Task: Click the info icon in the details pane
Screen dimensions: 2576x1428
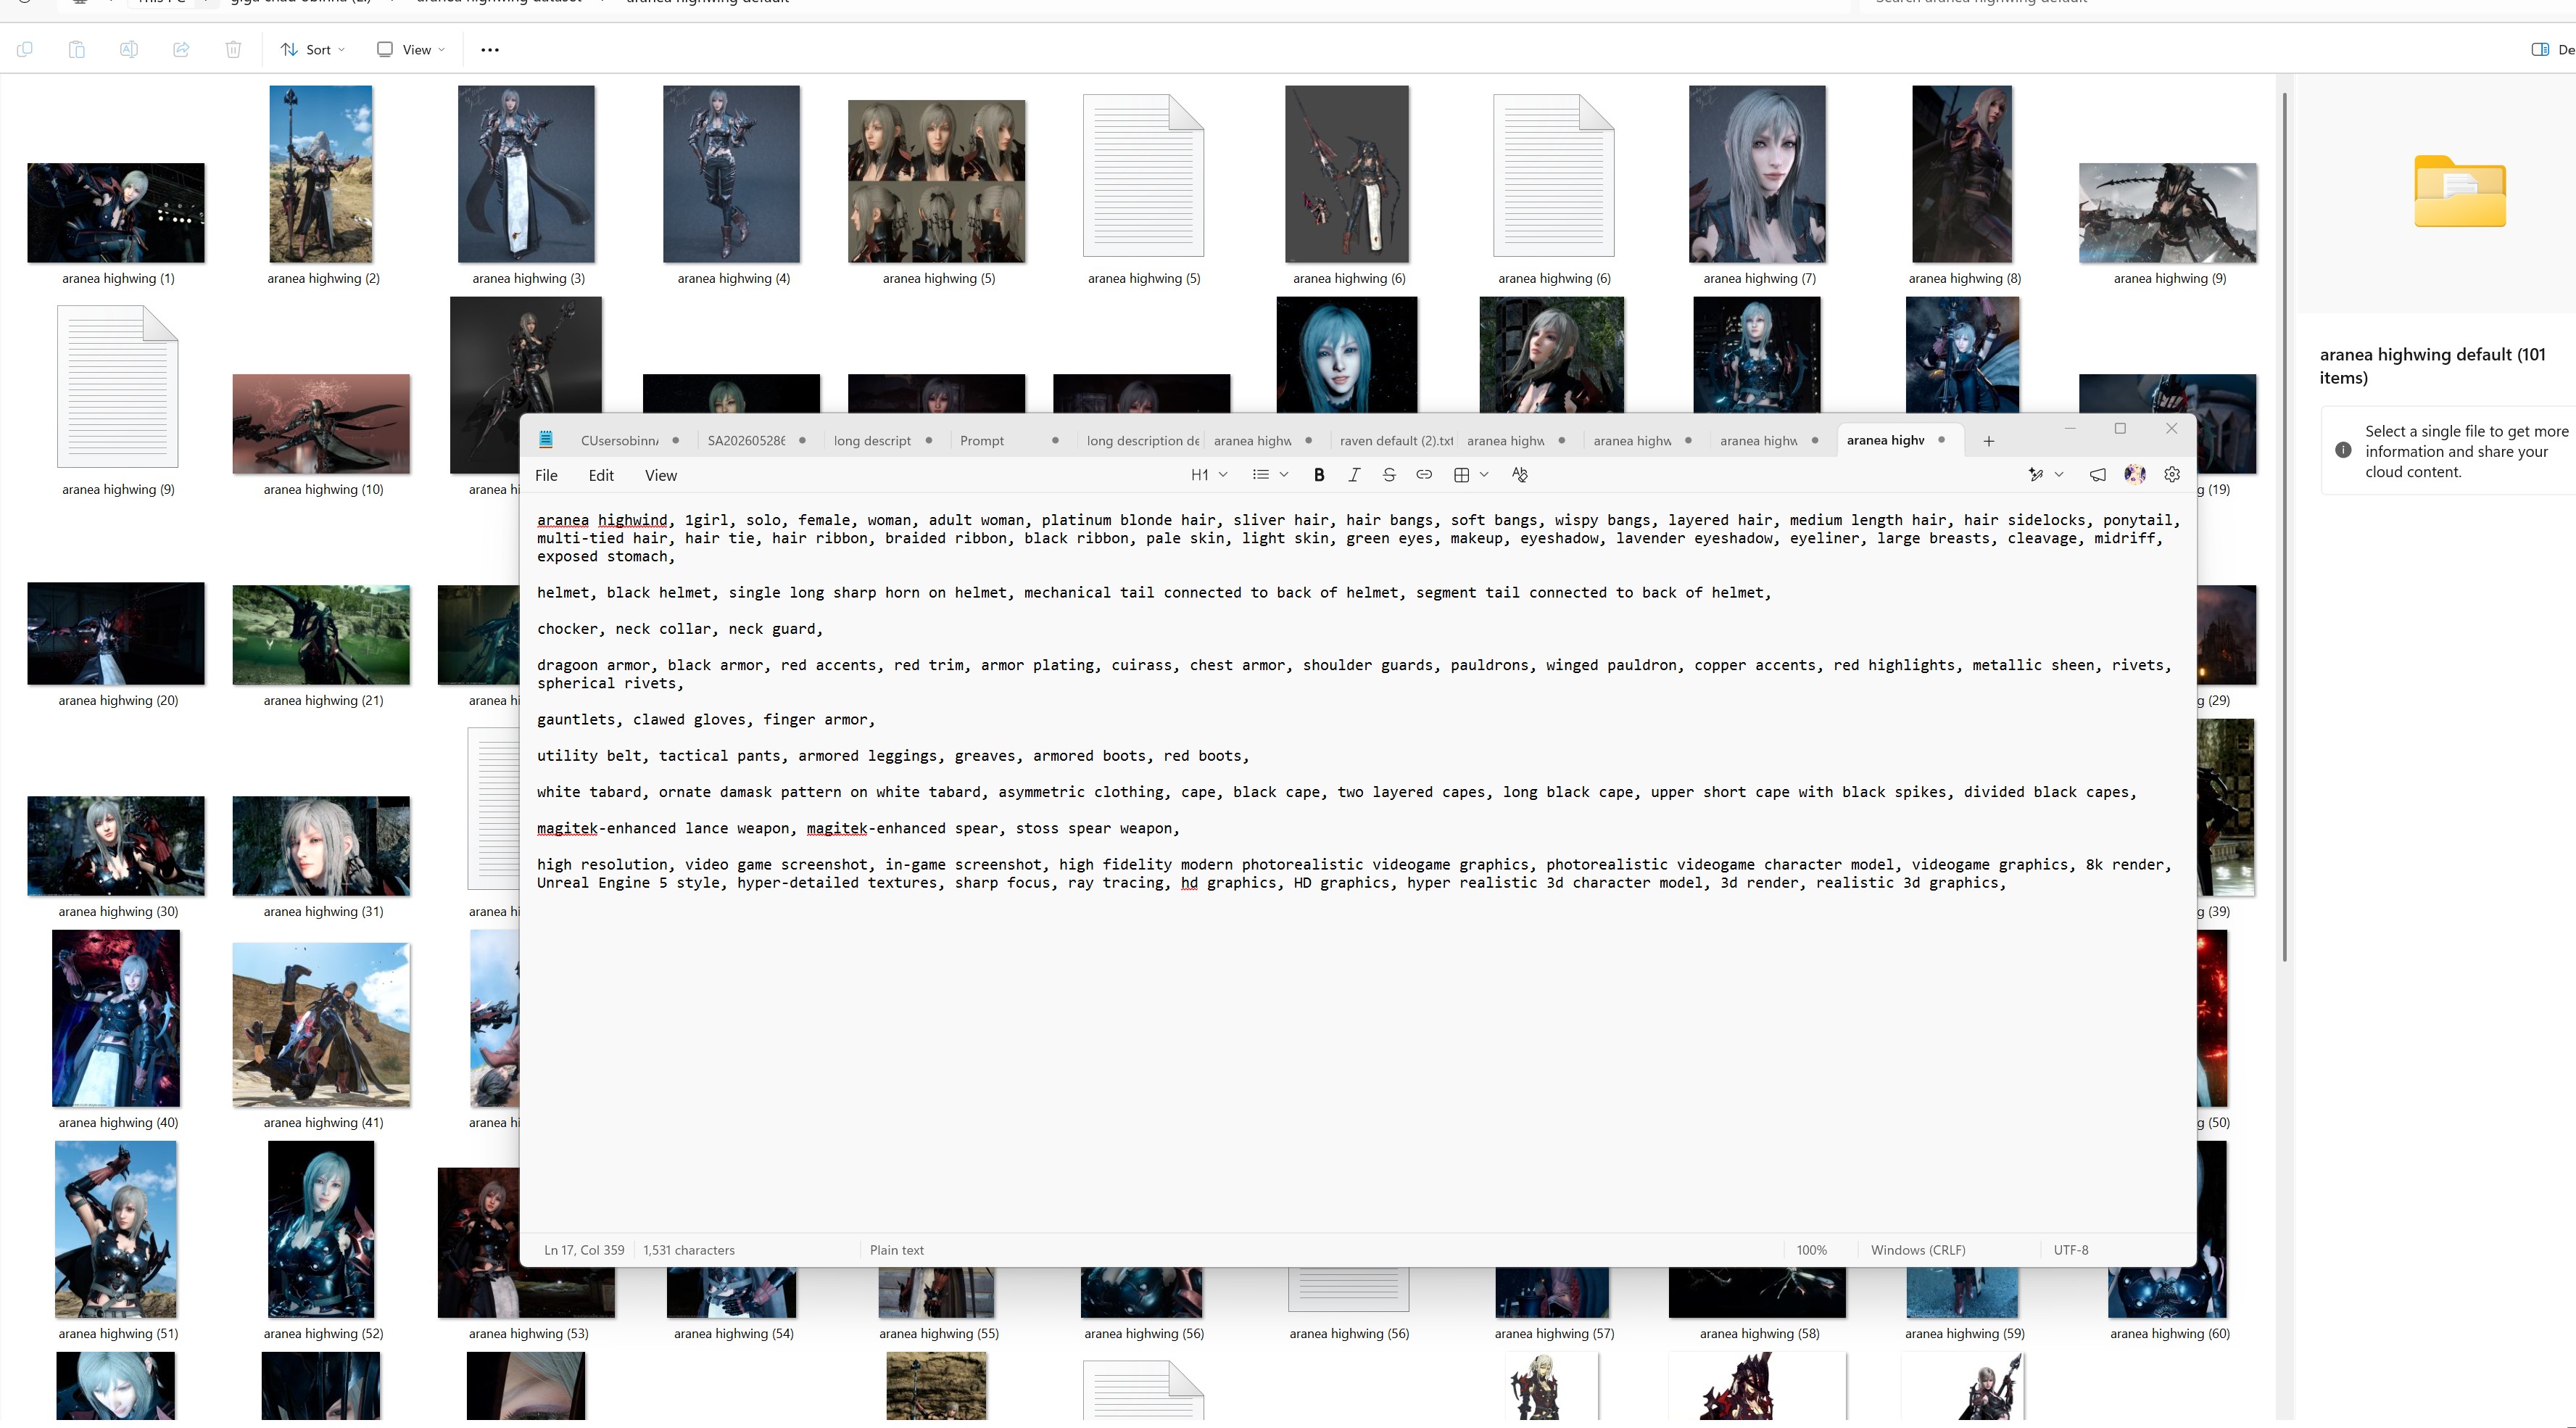Action: (x=2343, y=451)
